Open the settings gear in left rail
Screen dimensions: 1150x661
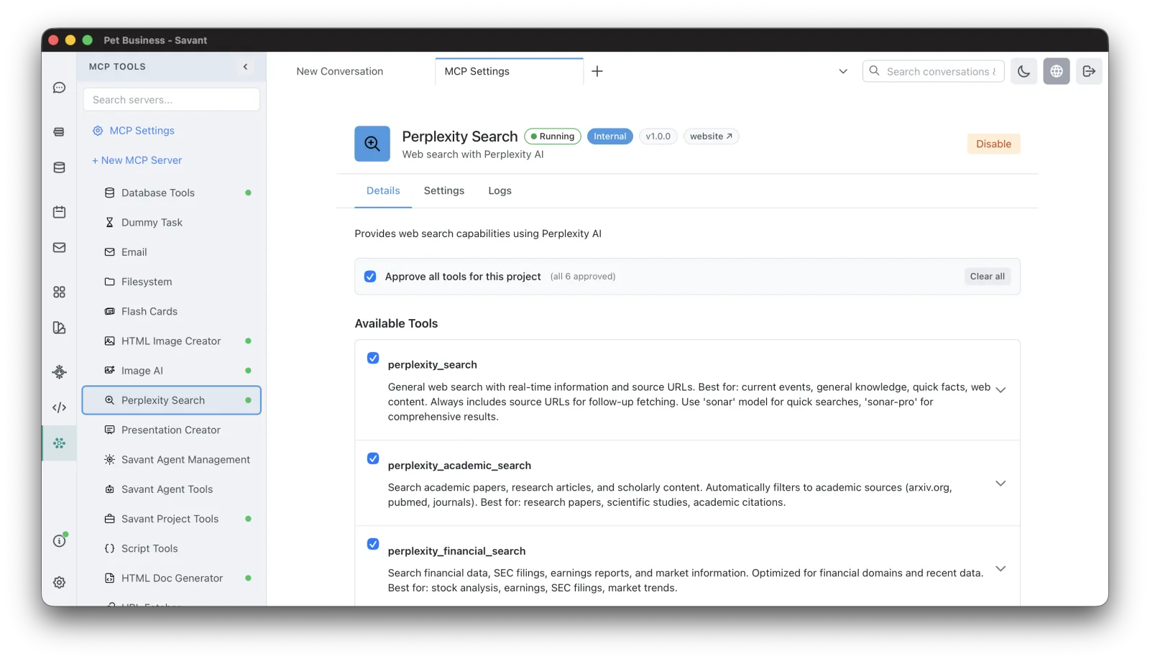pos(60,583)
